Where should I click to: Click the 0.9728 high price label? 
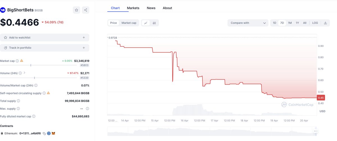click(113, 37)
